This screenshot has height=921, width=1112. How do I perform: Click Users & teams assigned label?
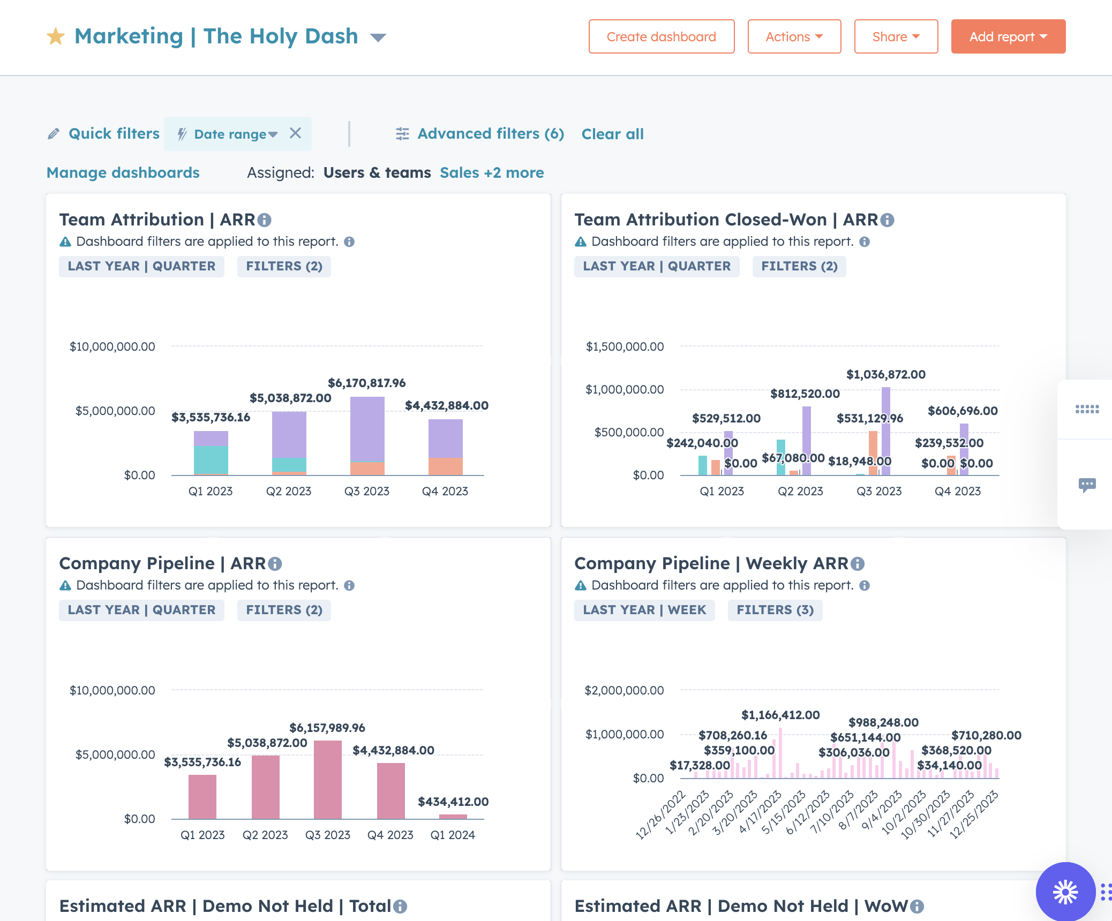(x=377, y=172)
